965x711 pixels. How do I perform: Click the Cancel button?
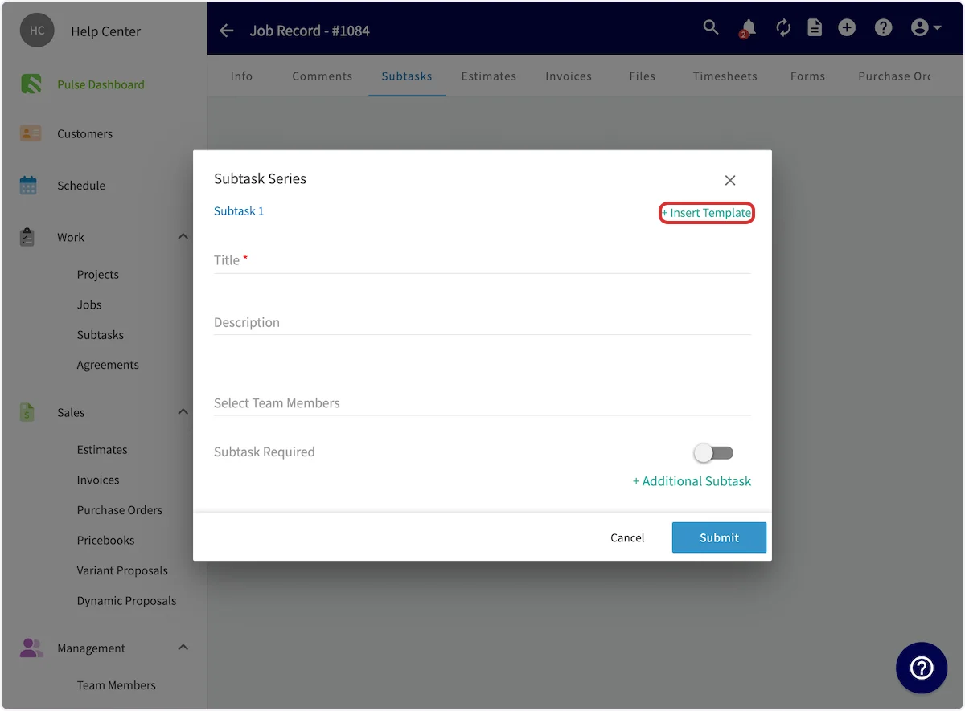click(x=627, y=537)
